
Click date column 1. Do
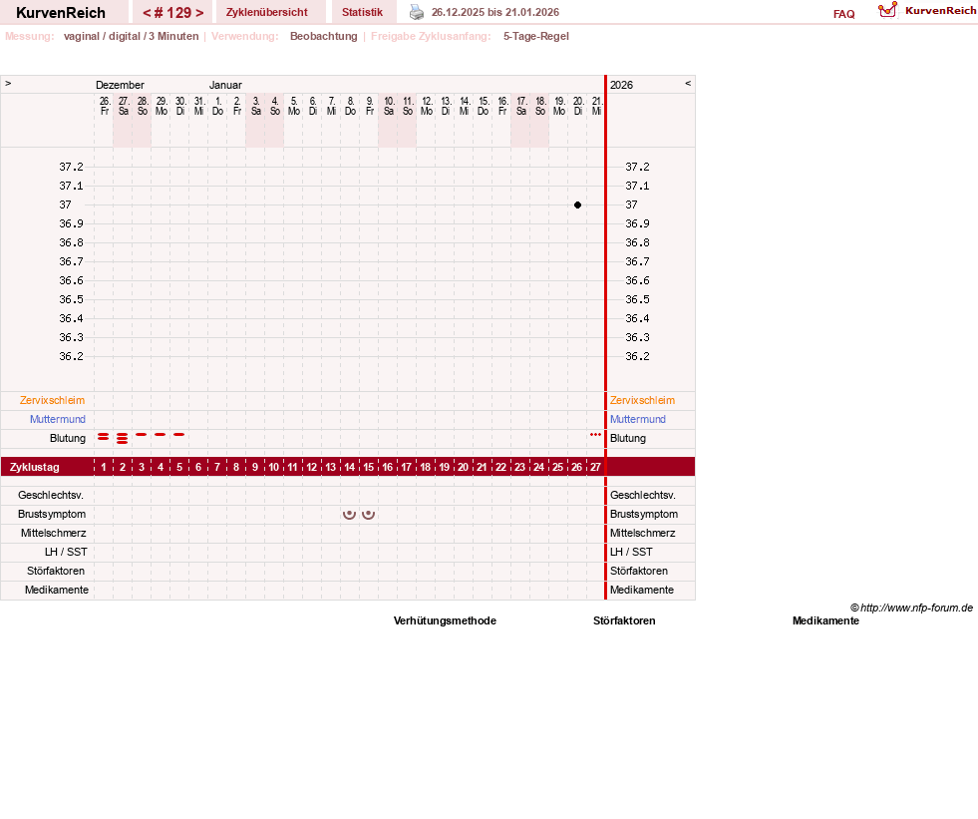pyautogui.click(x=217, y=106)
